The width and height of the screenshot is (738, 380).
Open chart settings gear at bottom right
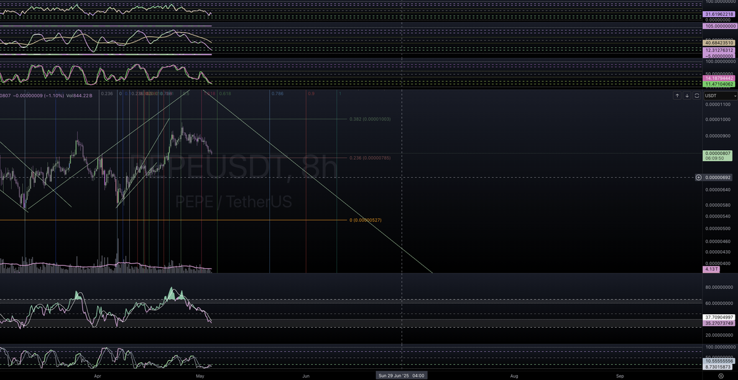click(720, 374)
